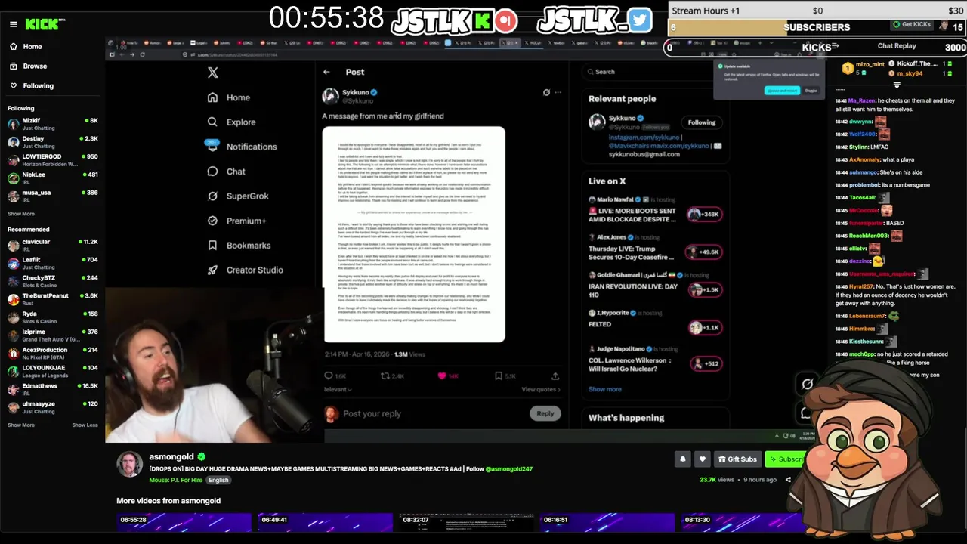Collapse Recommended list with Show Less
Viewport: 967px width, 544px height.
click(85, 425)
